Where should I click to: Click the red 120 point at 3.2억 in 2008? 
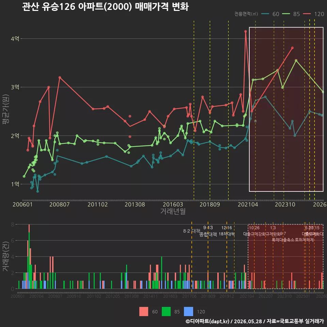tap(60, 77)
